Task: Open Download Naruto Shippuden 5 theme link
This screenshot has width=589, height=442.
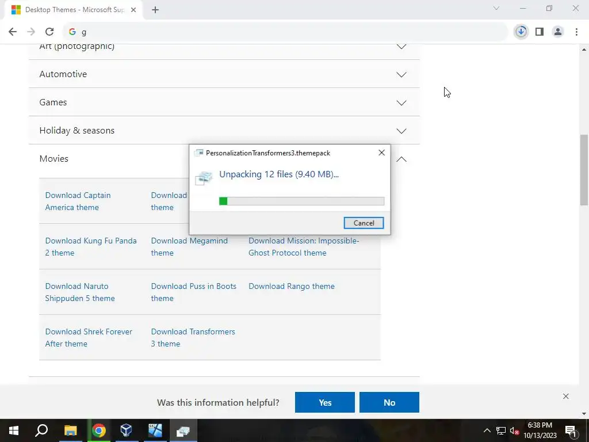Action: click(x=80, y=292)
